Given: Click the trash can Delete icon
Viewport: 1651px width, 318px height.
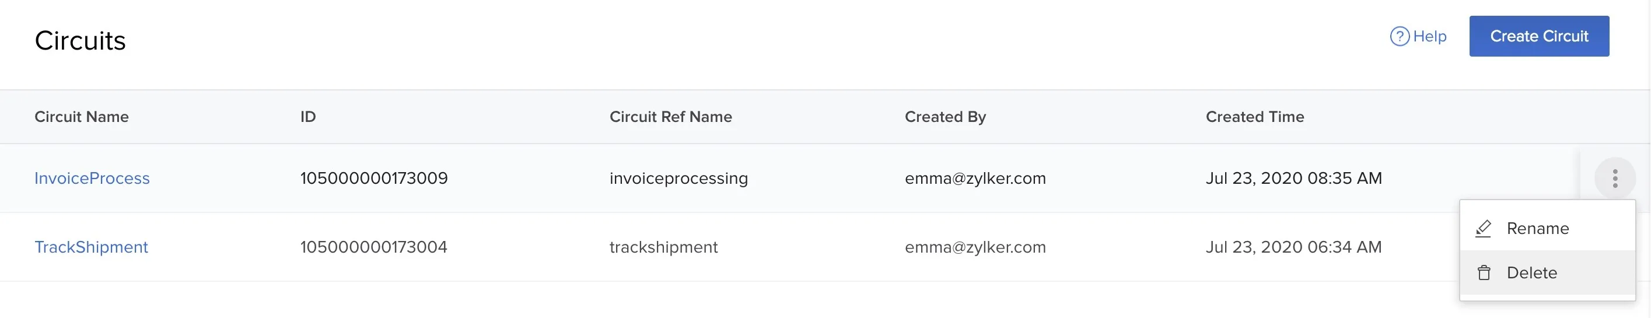Looking at the screenshot, I should [x=1484, y=273].
